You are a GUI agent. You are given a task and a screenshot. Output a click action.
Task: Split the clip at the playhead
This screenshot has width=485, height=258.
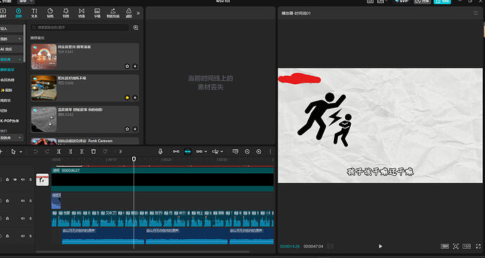click(59, 151)
